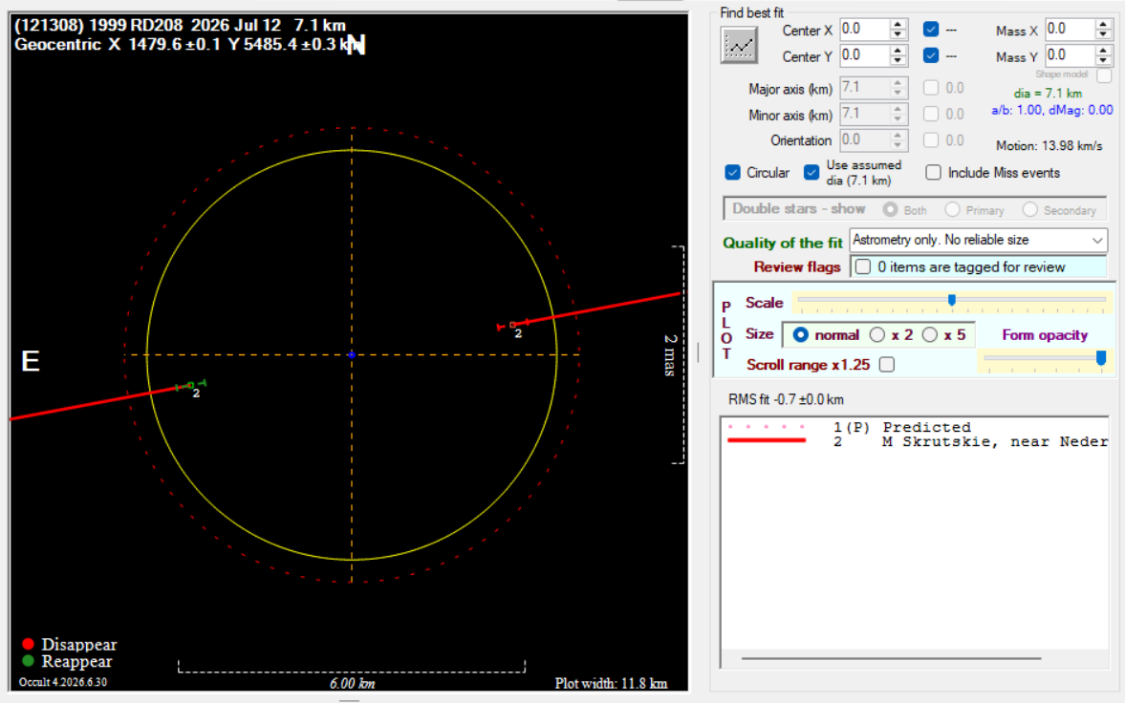Screen dimensions: 1125x703
Task: Click the RMS fit -0.7 ±0.0 km text
Action: (786, 399)
